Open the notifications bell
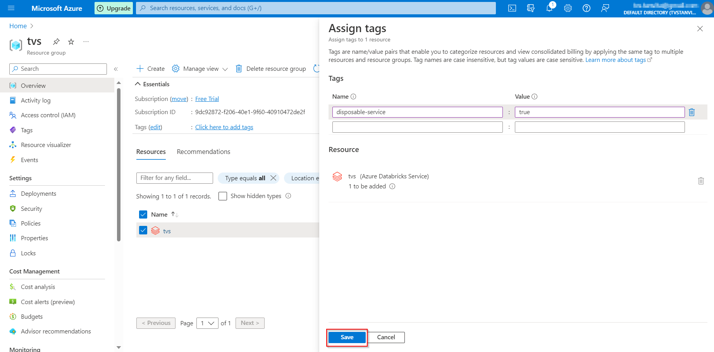 (x=549, y=8)
